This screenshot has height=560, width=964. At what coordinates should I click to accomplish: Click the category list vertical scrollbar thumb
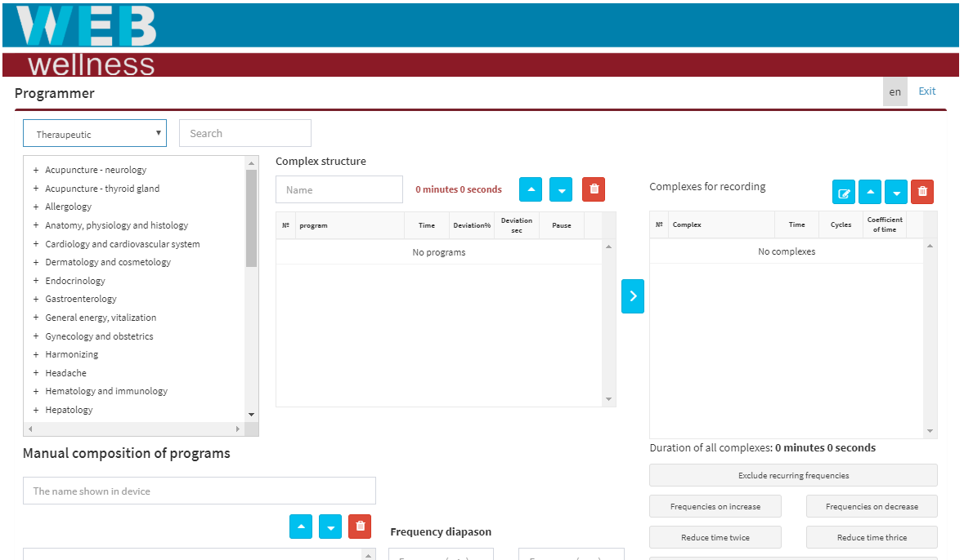click(251, 218)
